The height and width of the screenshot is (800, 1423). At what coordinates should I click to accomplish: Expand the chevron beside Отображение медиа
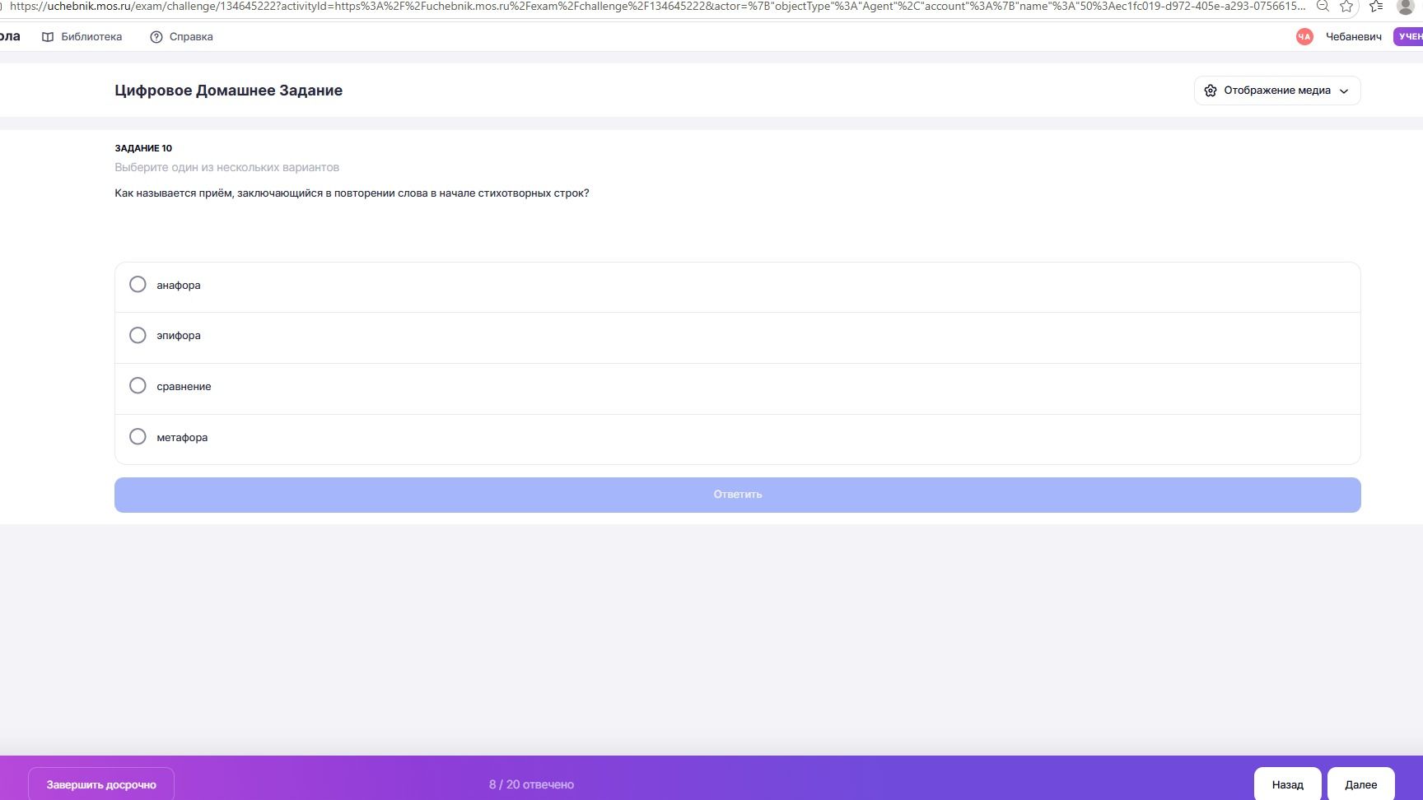pos(1344,91)
